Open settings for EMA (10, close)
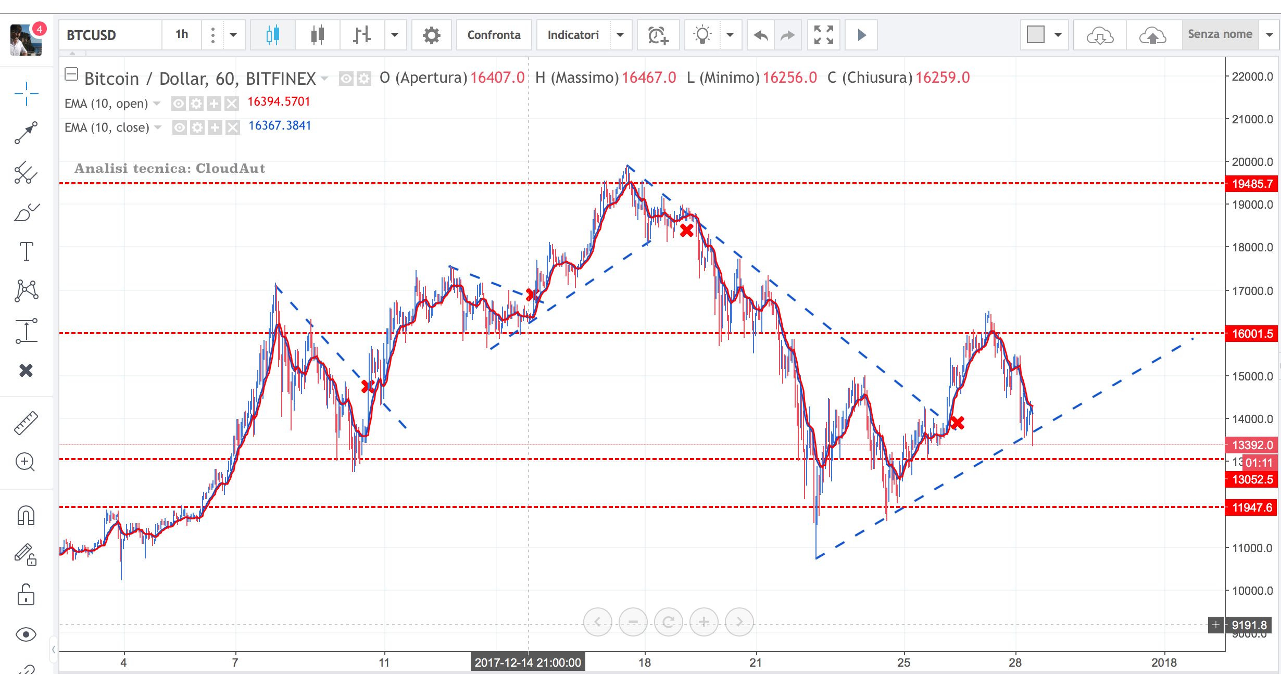The height and width of the screenshot is (687, 1281). coord(197,128)
